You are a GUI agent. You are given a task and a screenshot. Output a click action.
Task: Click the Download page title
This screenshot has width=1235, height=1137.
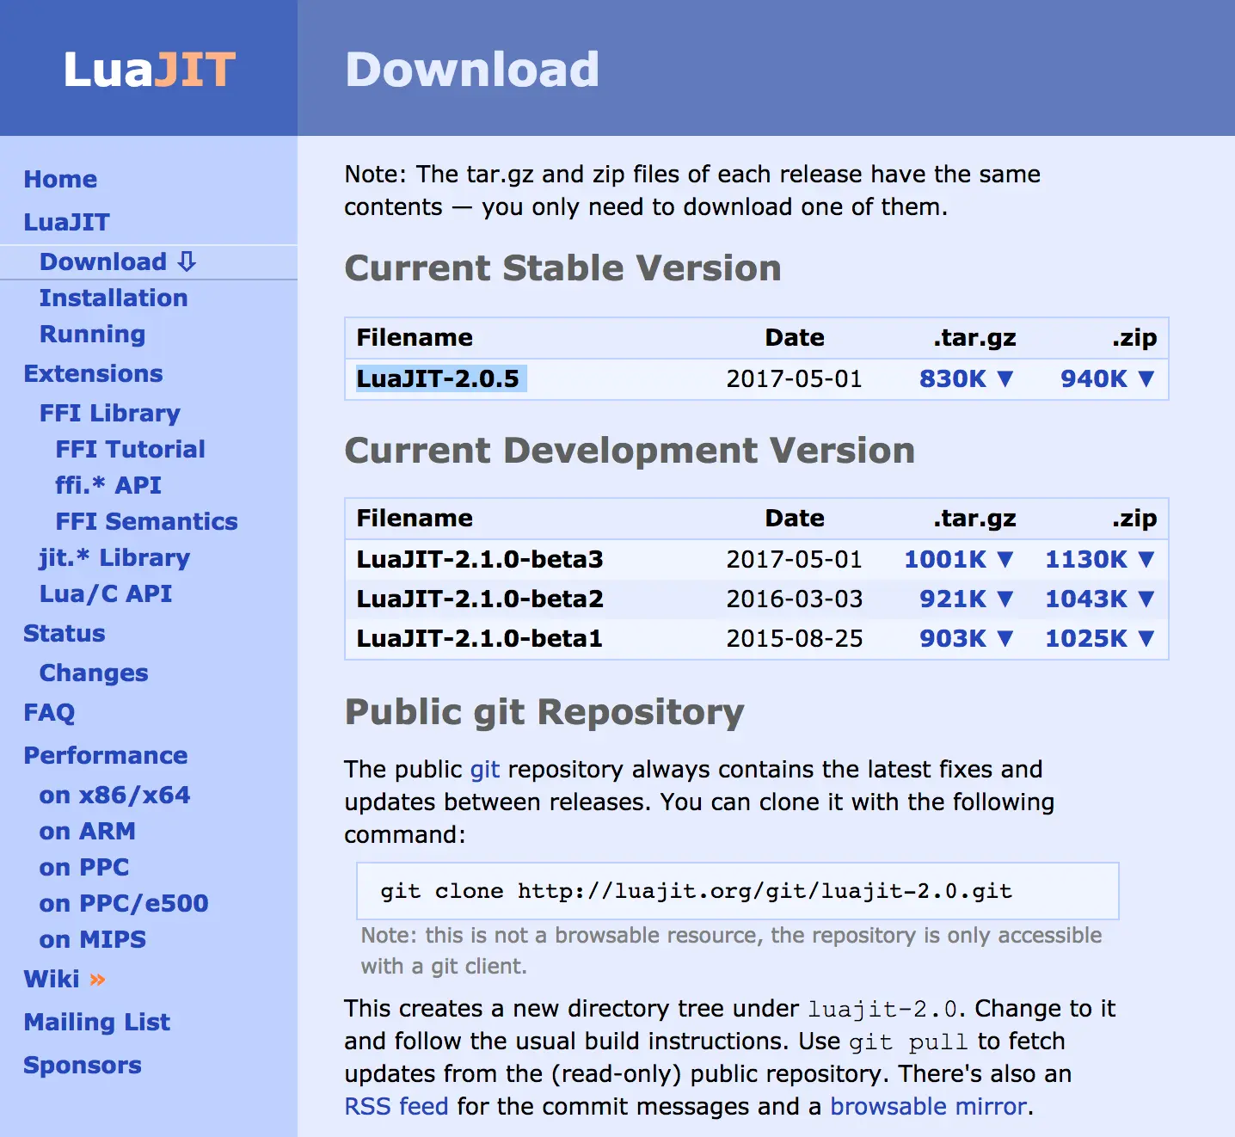point(472,69)
